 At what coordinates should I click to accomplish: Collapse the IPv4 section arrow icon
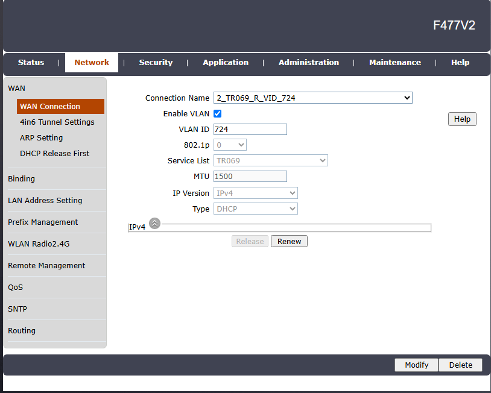click(x=154, y=224)
